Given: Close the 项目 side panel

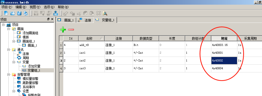Looking at the screenshot, I should point(52,19).
